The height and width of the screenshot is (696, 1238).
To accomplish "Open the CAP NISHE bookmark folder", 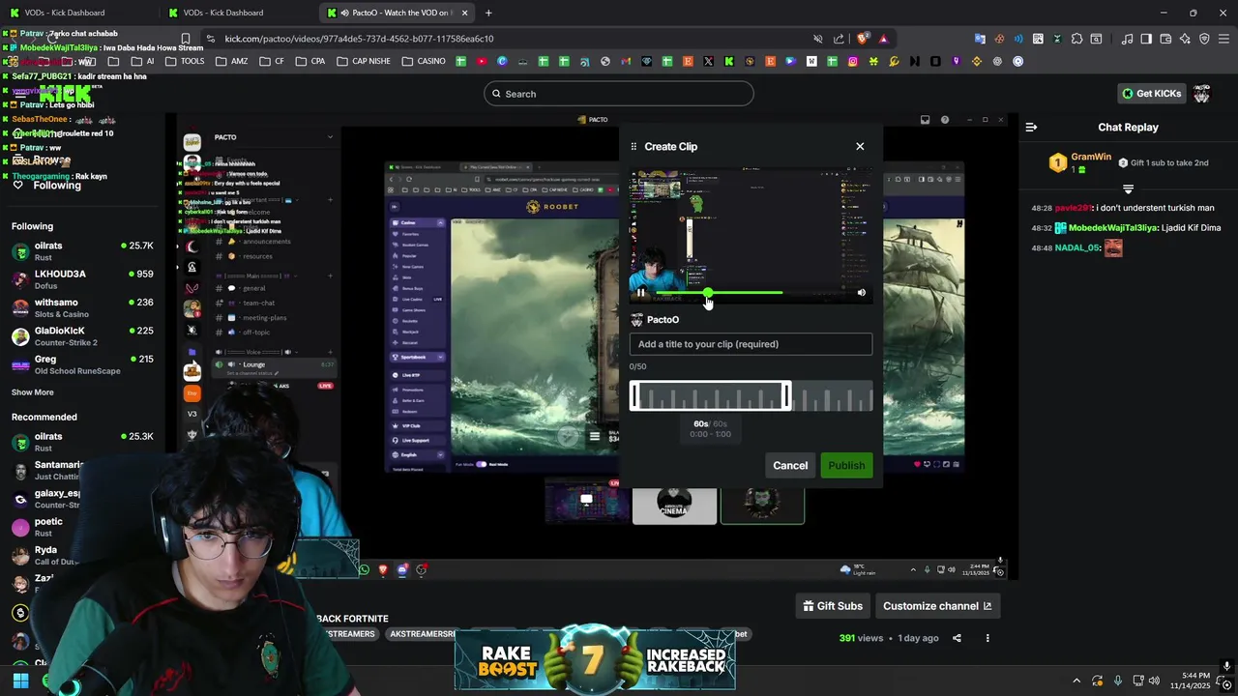I will [364, 61].
